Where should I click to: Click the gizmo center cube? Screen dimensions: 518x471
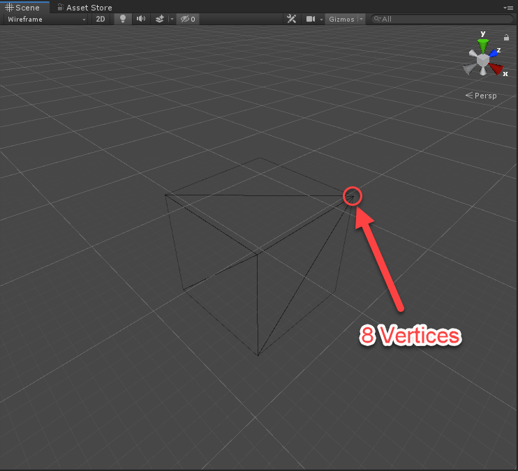point(483,60)
